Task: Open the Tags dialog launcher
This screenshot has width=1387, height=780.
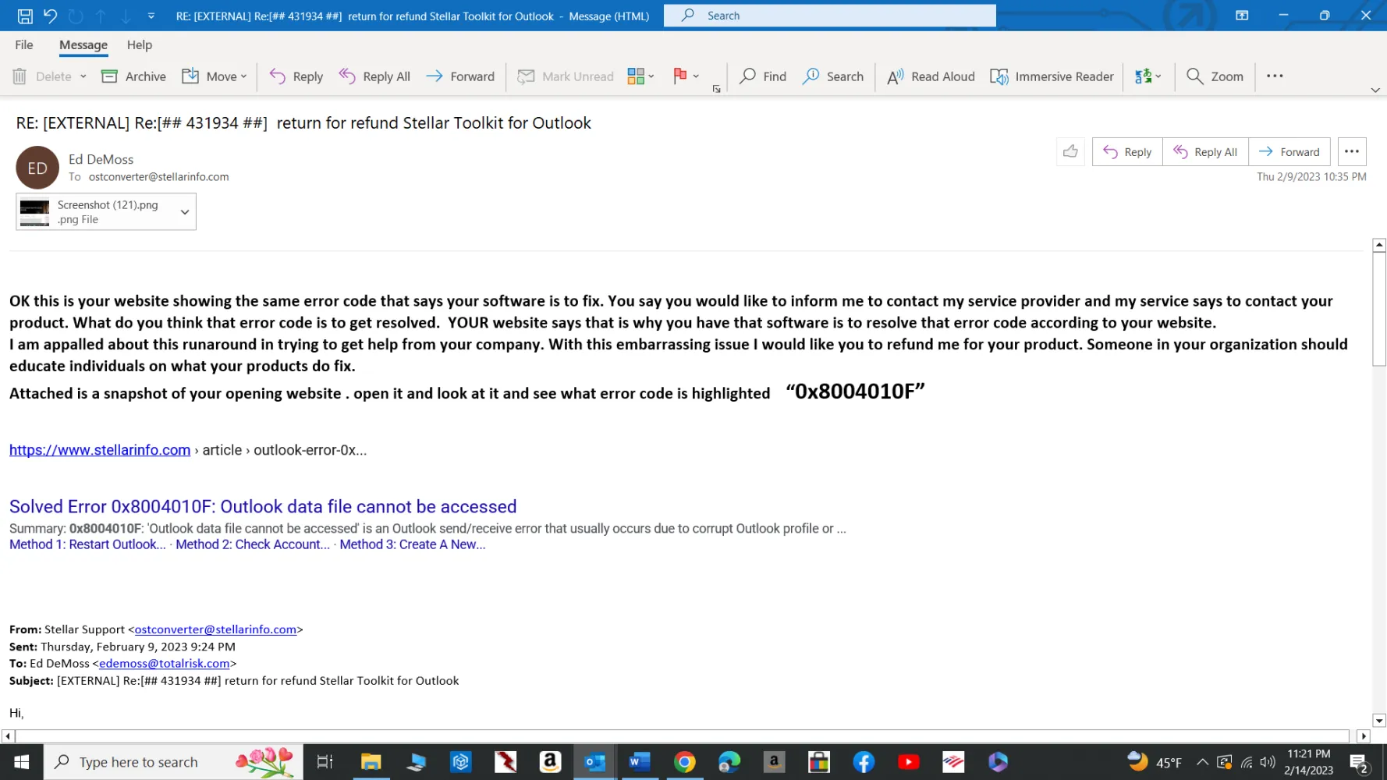Action: 716,89
